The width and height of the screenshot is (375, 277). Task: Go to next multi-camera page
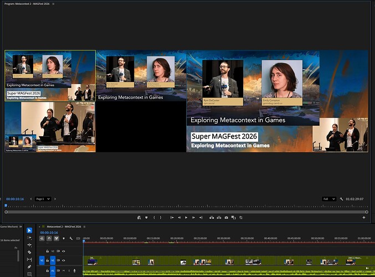click(55, 199)
